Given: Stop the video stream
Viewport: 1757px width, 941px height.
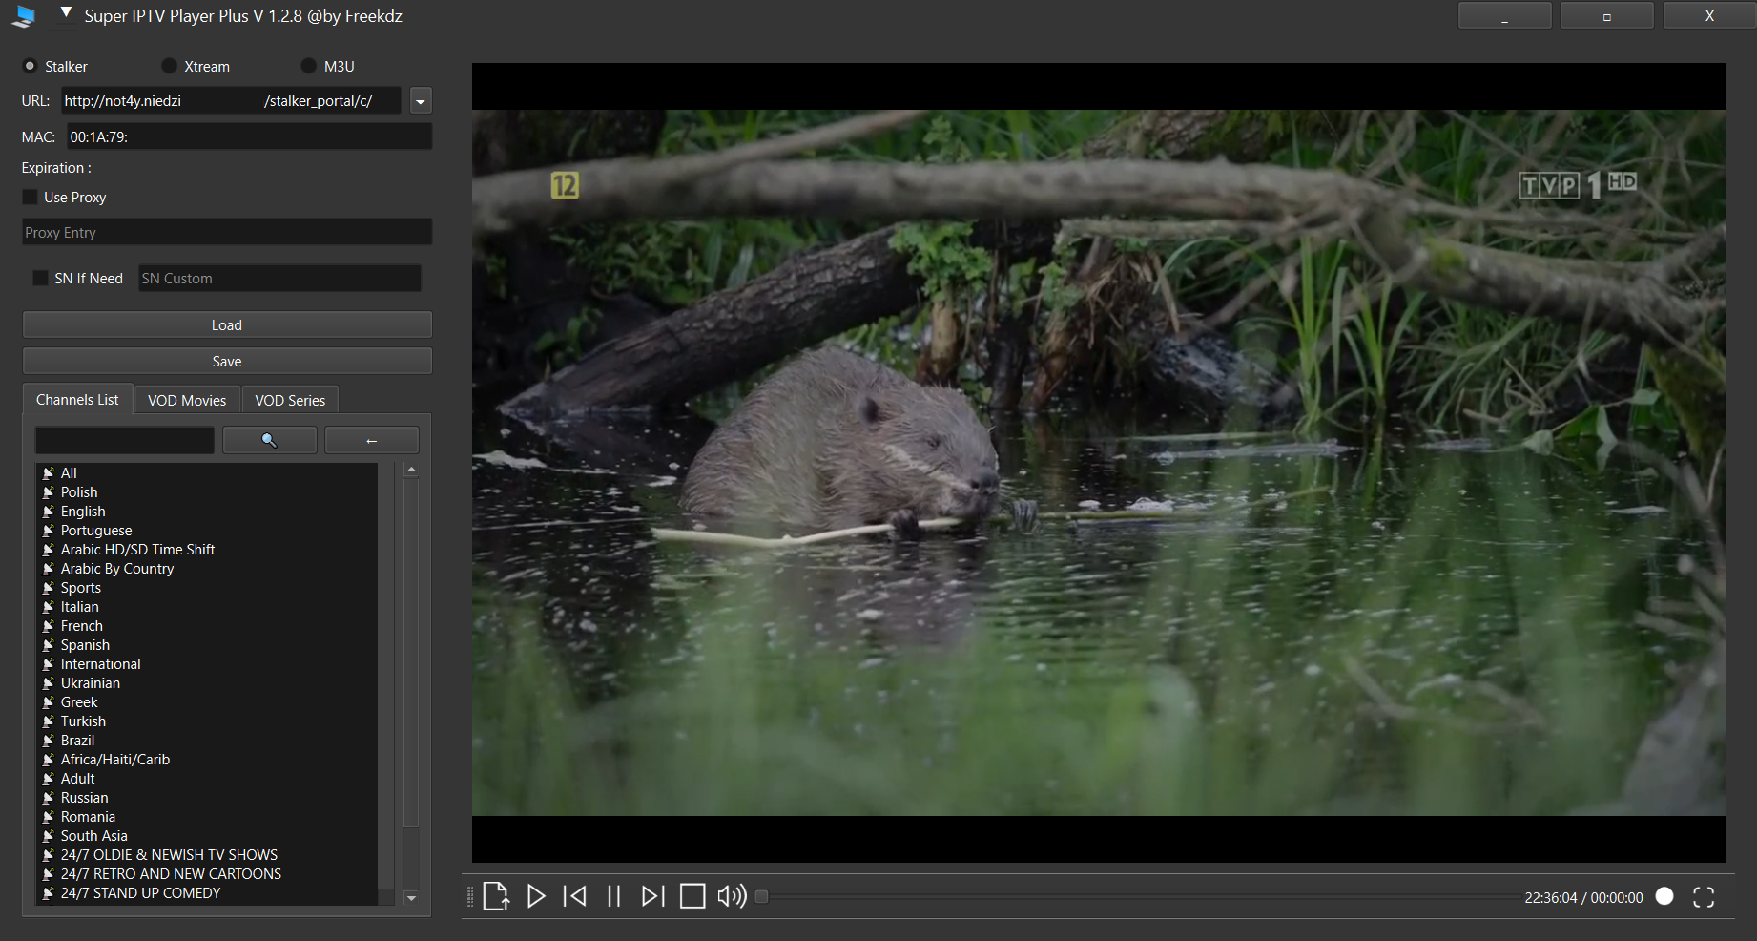Looking at the screenshot, I should coord(692,896).
